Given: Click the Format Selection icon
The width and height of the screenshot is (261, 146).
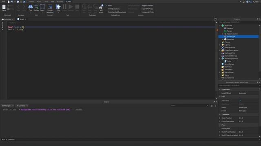Looking at the screenshot, I should [x=50, y=7].
